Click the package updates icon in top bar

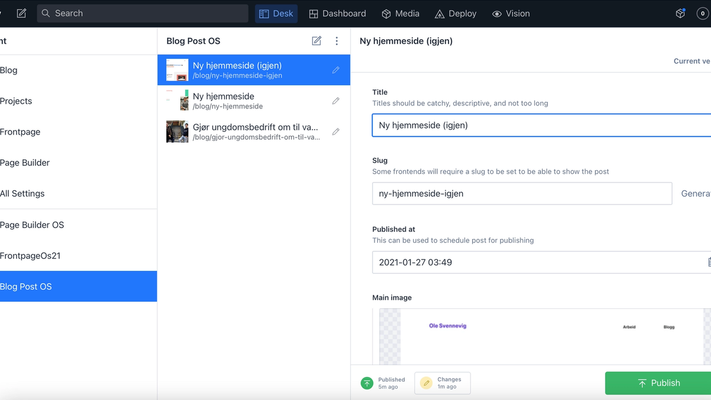680,13
